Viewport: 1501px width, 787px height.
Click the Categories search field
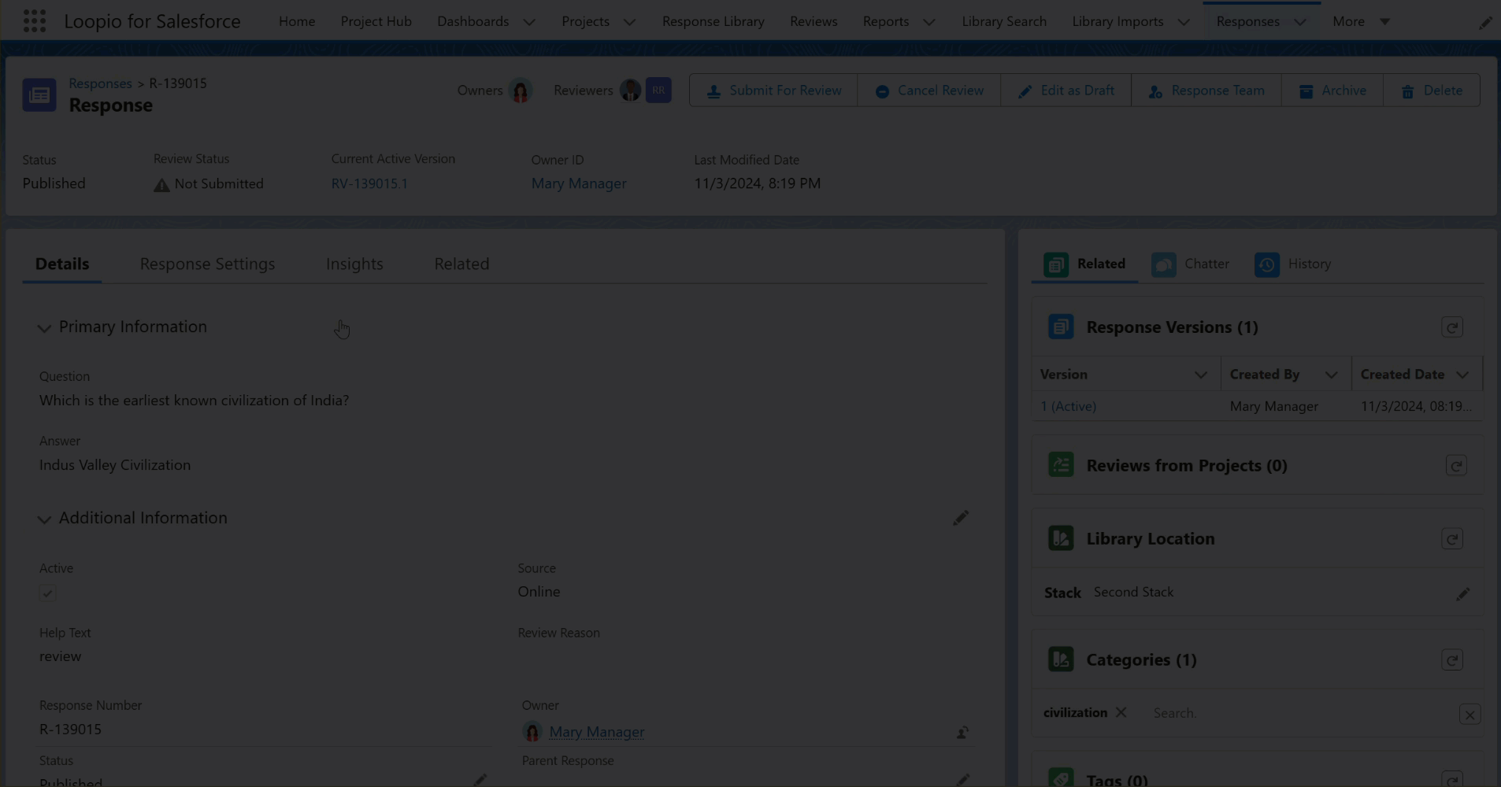(1299, 713)
